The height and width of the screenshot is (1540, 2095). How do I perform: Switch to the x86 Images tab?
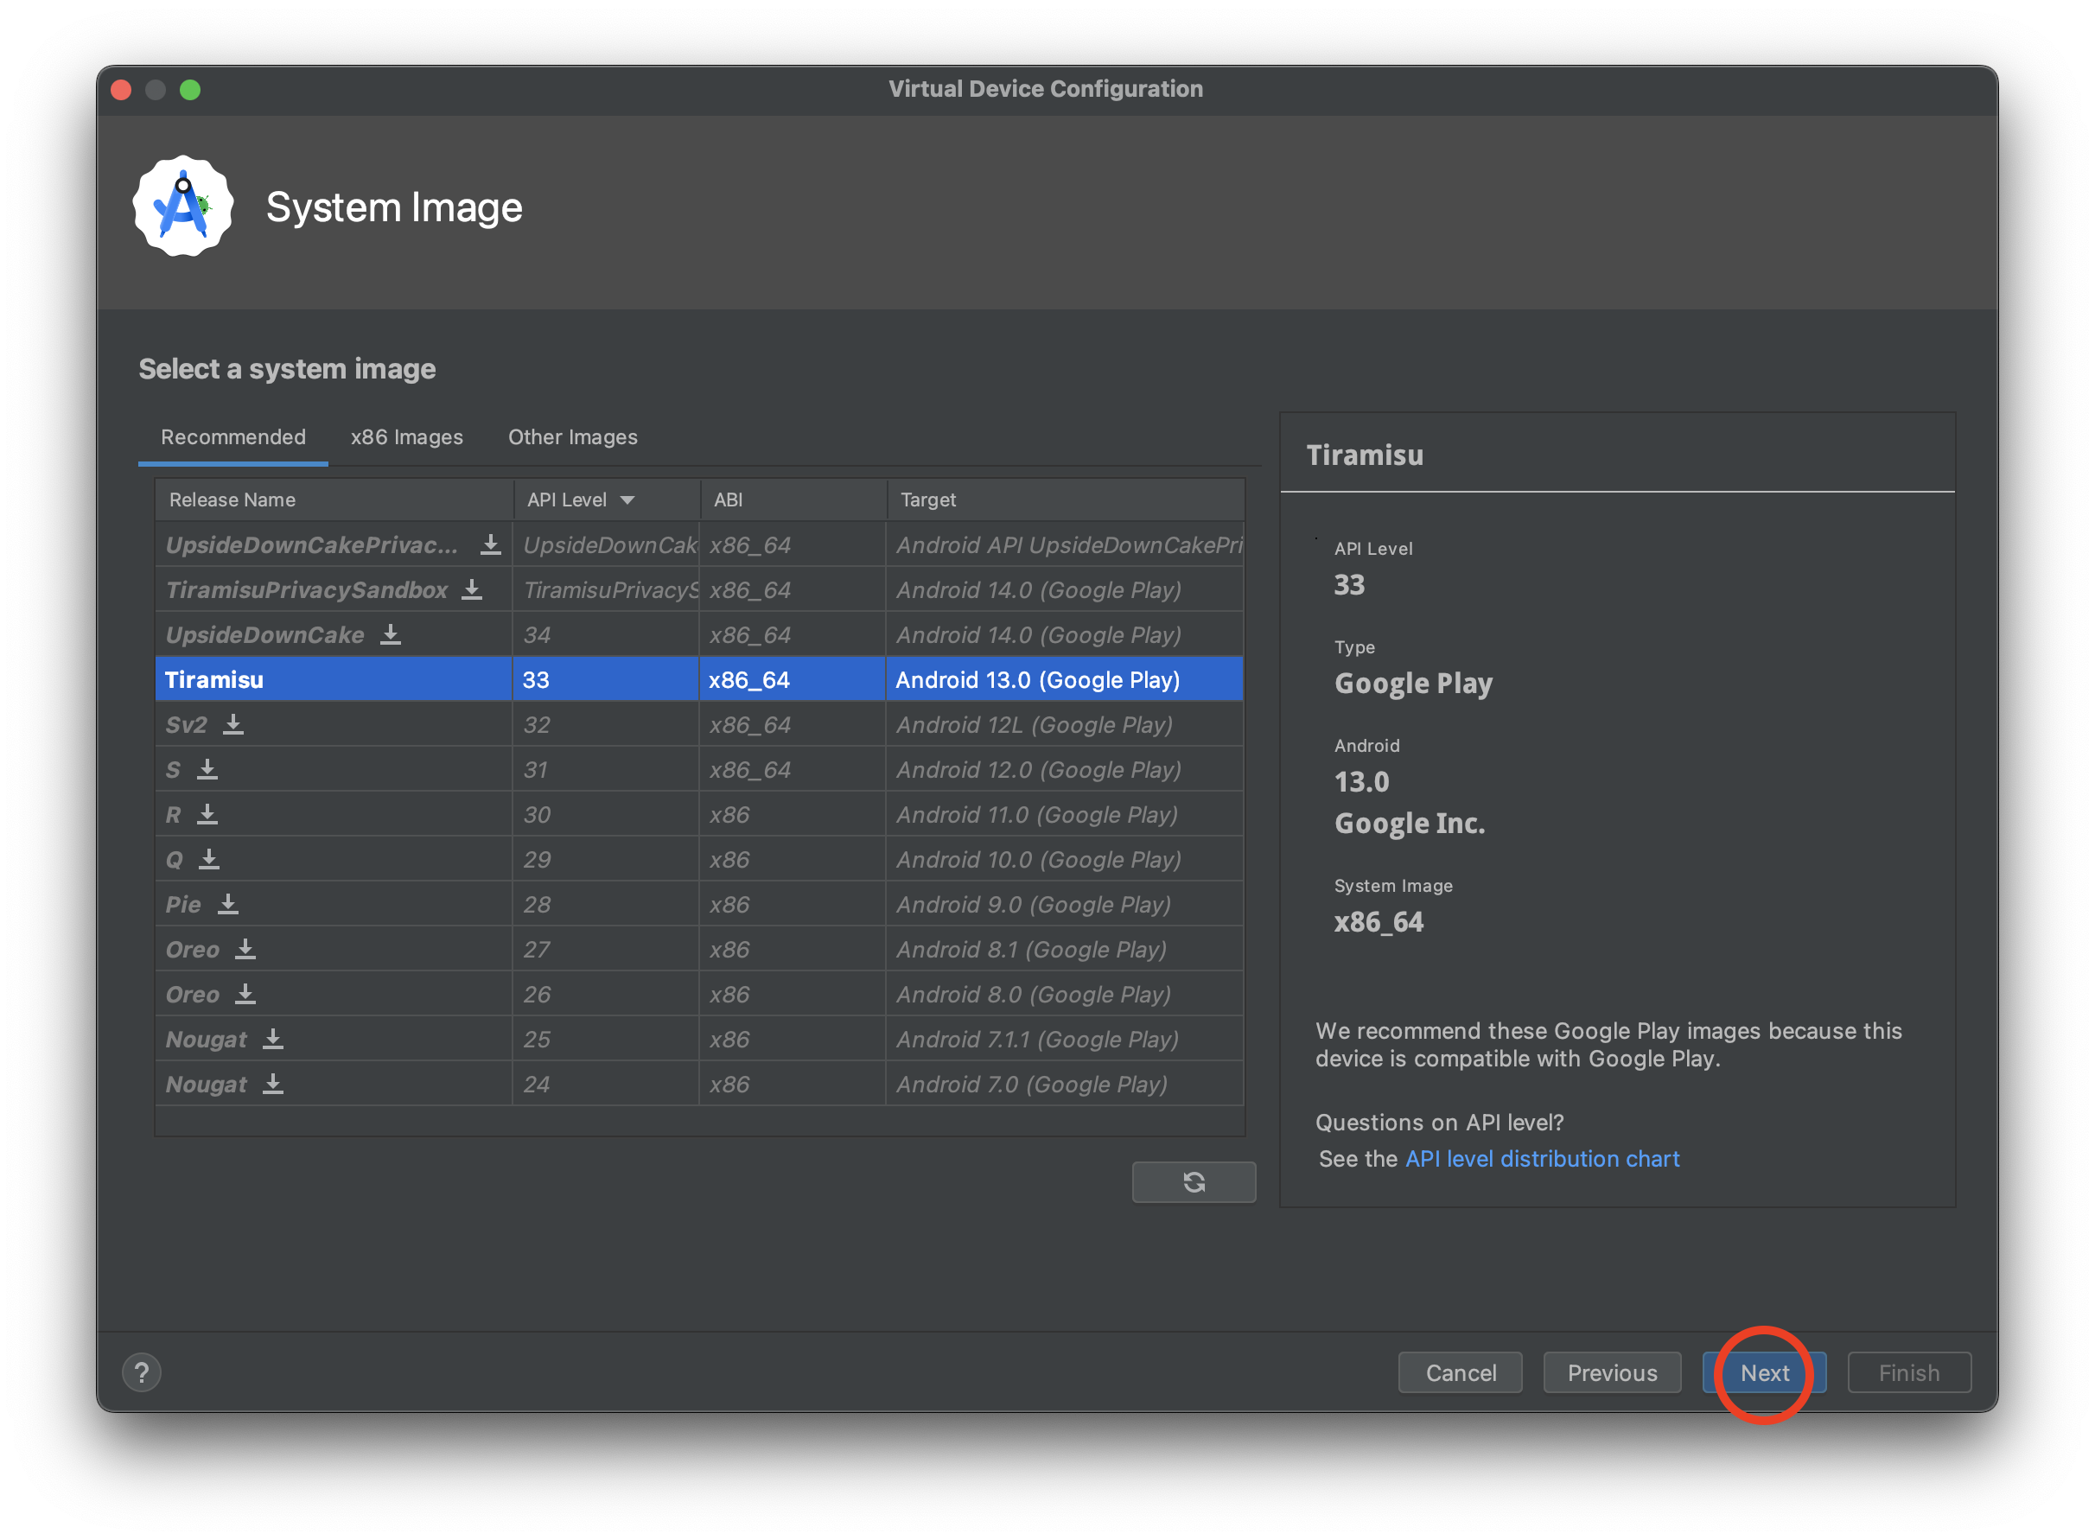[406, 437]
